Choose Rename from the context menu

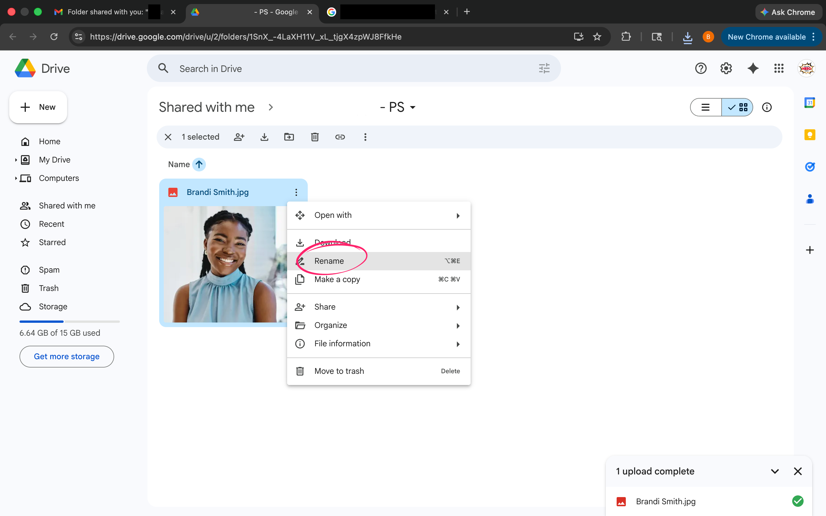click(329, 261)
